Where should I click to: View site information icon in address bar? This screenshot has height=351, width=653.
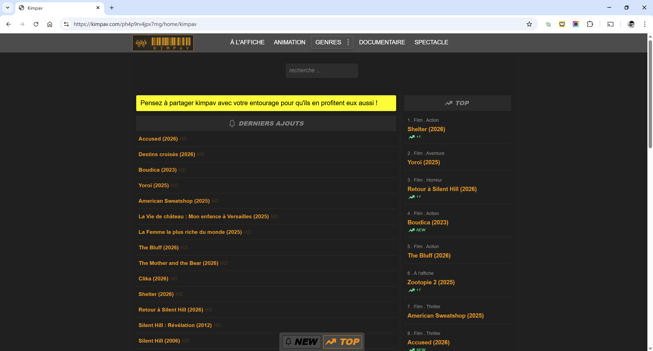[x=66, y=24]
